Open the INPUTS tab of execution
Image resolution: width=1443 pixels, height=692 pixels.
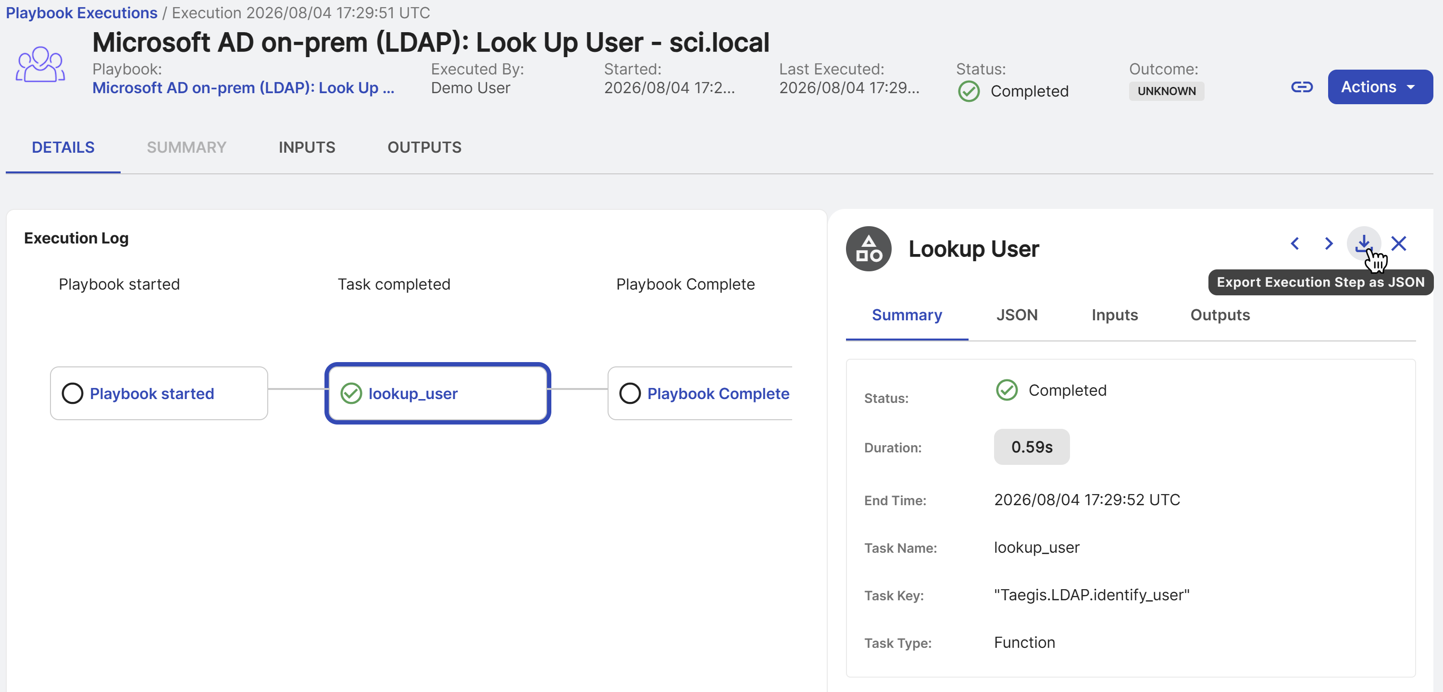307,147
